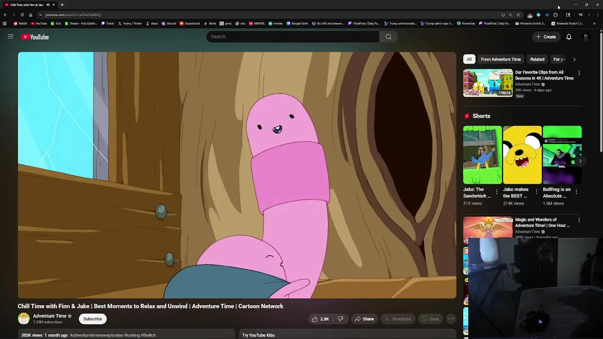Image resolution: width=603 pixels, height=339 pixels.
Task: Open the browser extensions puzzle icon
Action: tap(555, 15)
